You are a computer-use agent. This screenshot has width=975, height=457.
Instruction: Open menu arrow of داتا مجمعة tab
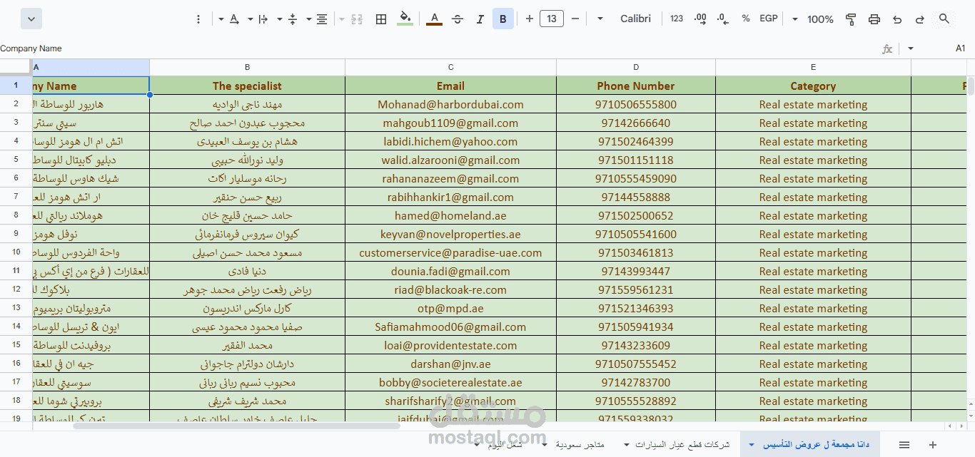point(752,445)
